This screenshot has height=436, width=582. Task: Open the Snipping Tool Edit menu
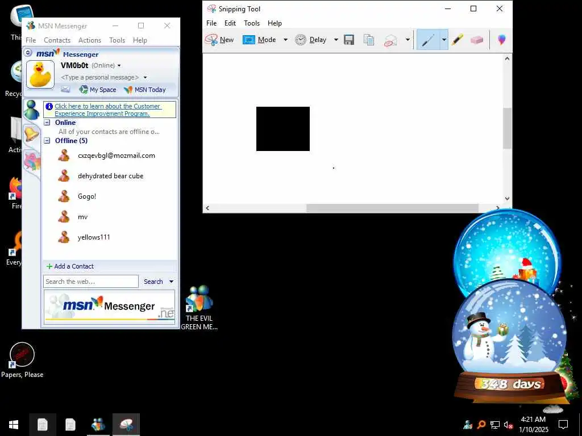[230, 23]
